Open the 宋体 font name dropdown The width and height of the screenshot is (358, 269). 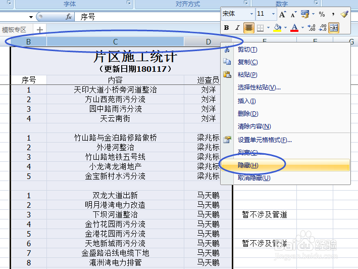[x=251, y=14]
